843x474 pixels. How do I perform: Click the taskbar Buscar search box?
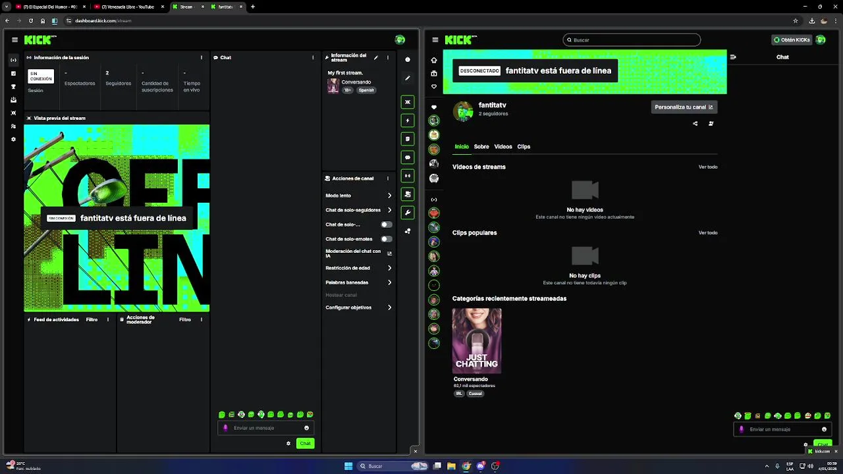point(393,466)
